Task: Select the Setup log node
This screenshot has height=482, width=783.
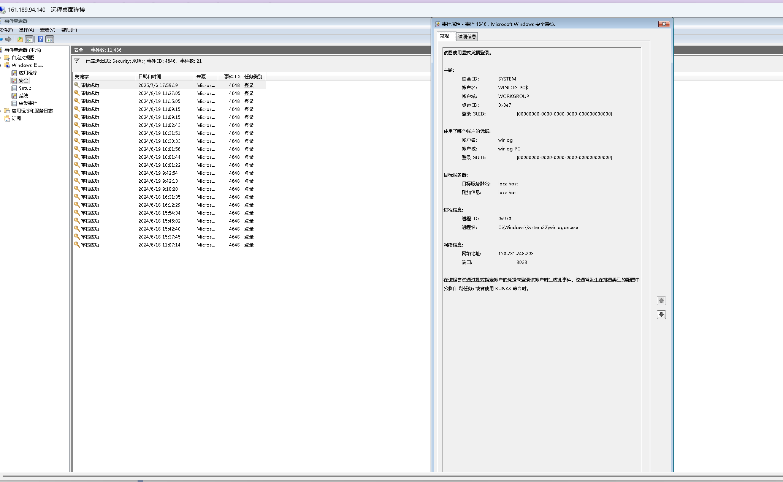Action: (x=25, y=88)
